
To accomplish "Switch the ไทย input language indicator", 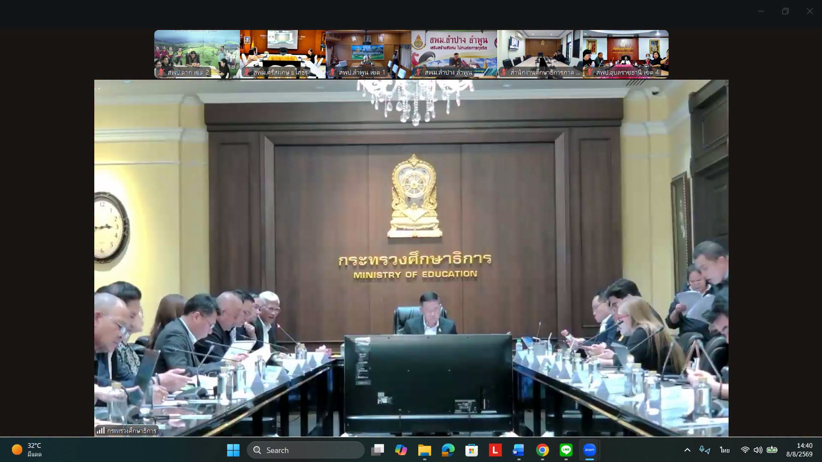I will (x=725, y=450).
